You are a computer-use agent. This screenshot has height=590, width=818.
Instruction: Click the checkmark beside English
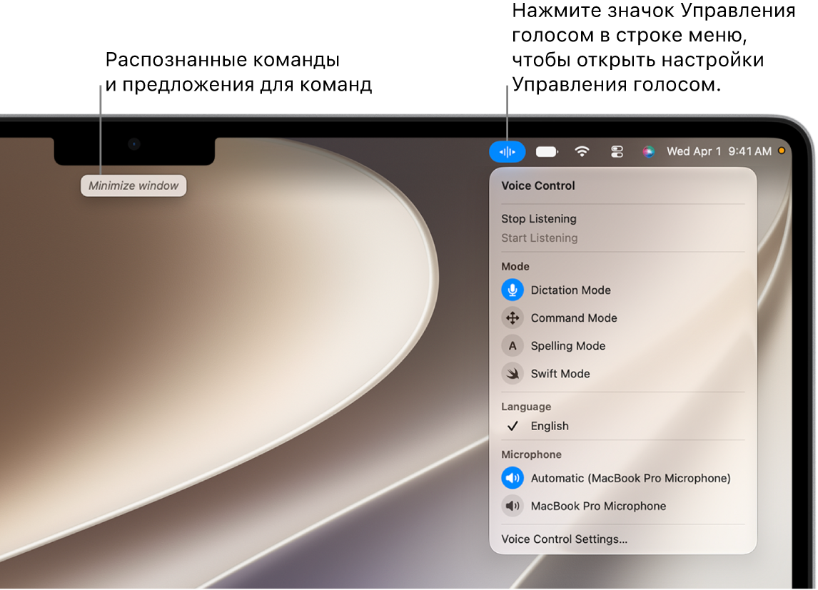click(x=512, y=426)
